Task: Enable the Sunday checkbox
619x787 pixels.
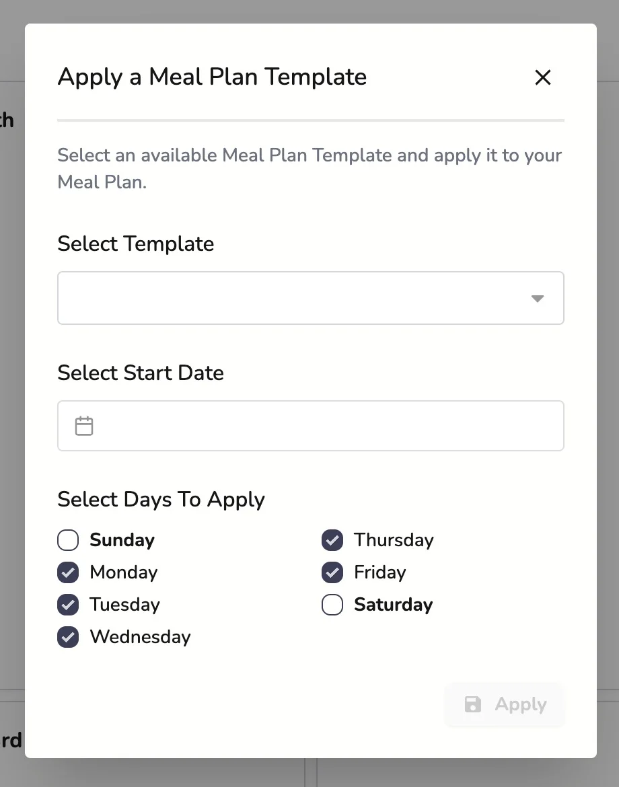Action: [x=68, y=540]
